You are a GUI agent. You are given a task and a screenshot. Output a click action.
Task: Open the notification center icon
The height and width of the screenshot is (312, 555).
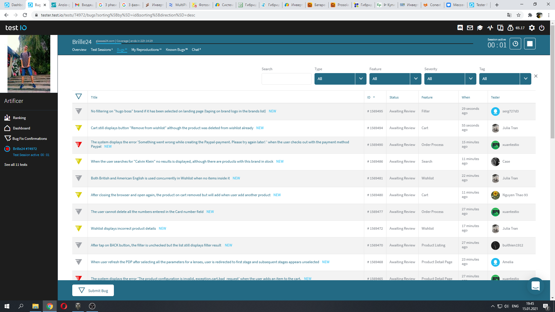546,306
